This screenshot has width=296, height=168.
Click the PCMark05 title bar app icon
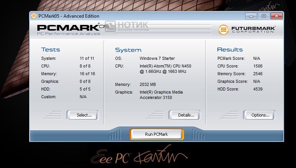[34, 16]
